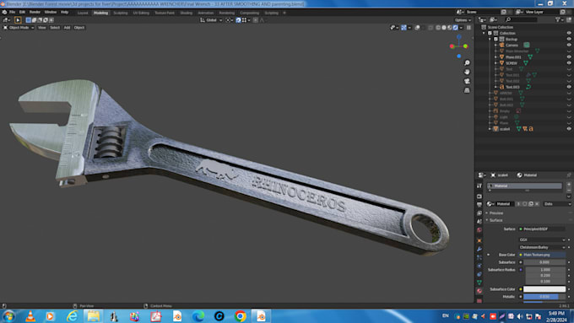Viewport: 574px width, 323px height.
Task: Click Main Texture.png base color field
Action: click(542, 255)
